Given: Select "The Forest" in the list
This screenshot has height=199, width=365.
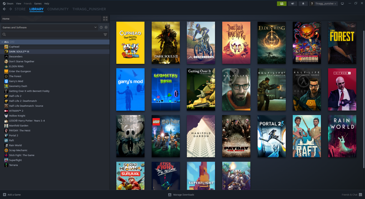Looking at the screenshot, I should click(x=15, y=76).
